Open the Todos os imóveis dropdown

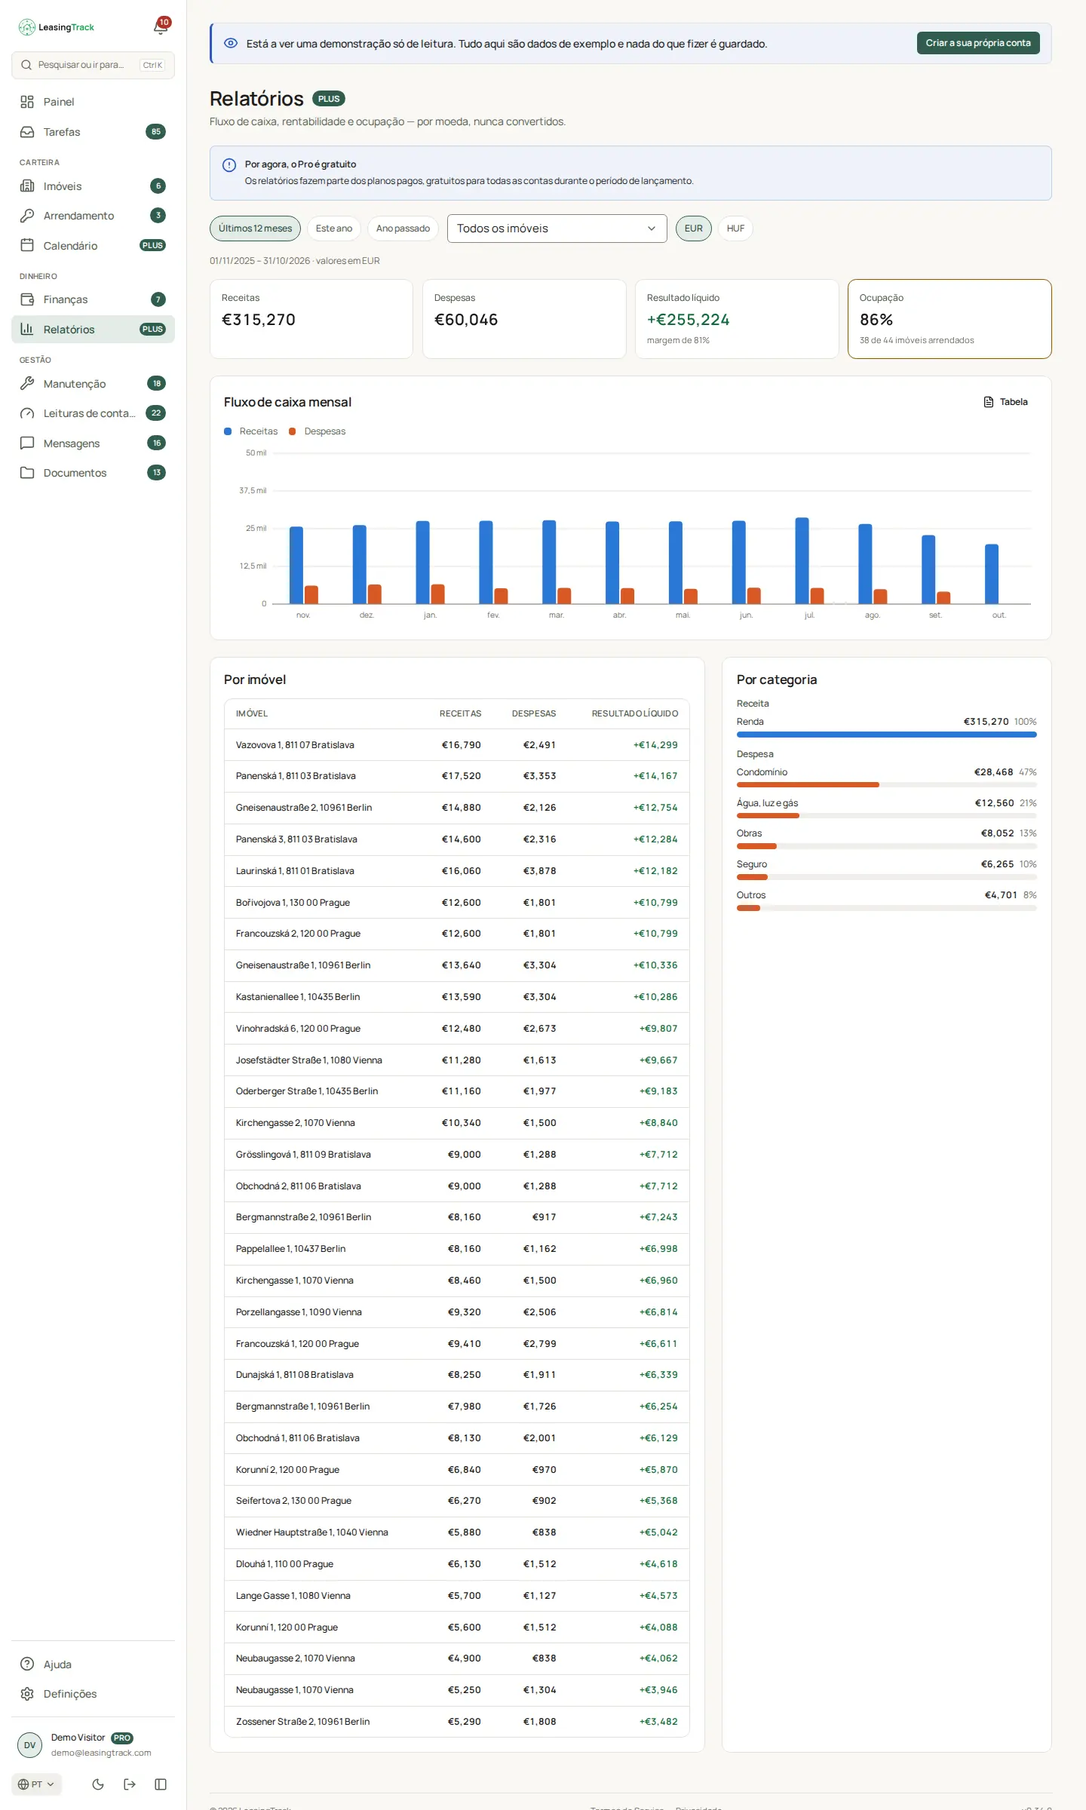[x=557, y=229]
